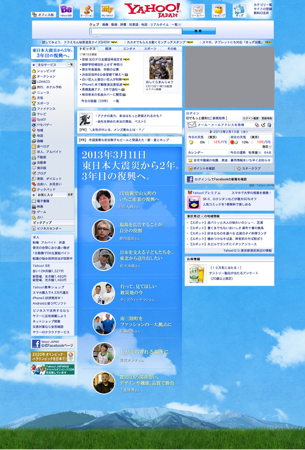The width and height of the screenshot is (305, 450).
Task: Click the 変更 button beside お気に入り
Action: click(x=70, y=195)
